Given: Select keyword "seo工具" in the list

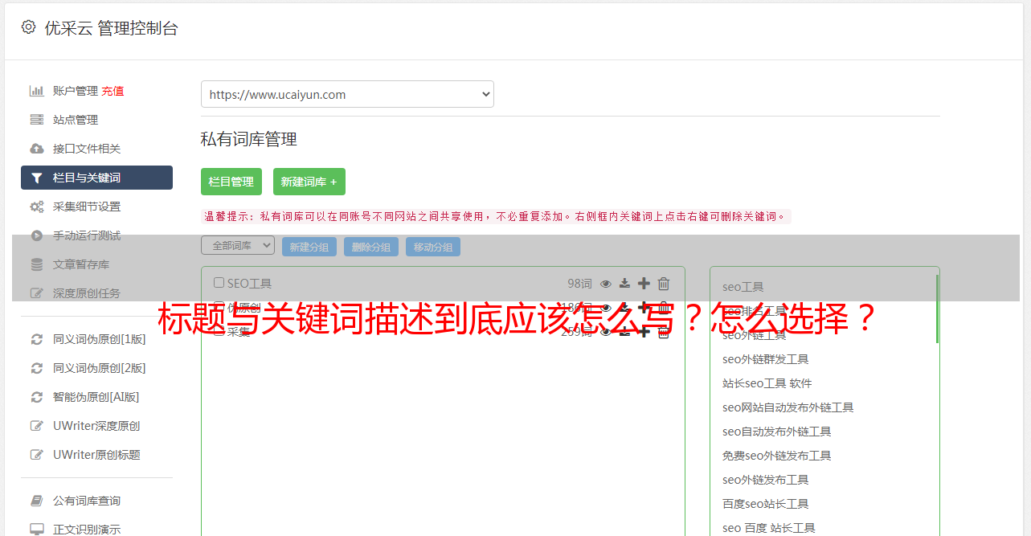Looking at the screenshot, I should point(743,287).
